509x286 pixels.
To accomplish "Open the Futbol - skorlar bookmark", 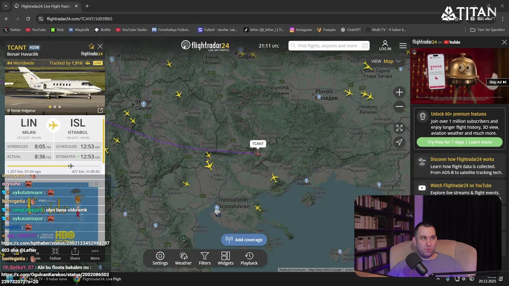I will click(218, 30).
